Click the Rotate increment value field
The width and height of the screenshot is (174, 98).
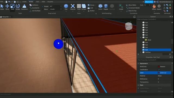(55, 6)
